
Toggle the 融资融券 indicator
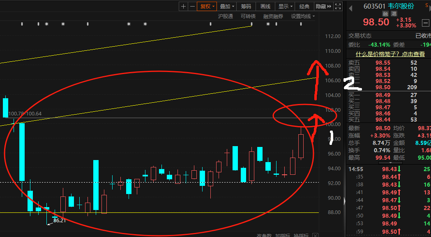pos(273,16)
